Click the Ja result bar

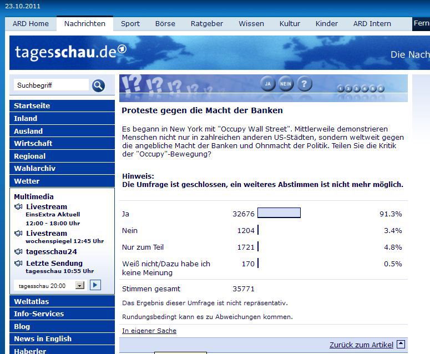pyautogui.click(x=279, y=213)
